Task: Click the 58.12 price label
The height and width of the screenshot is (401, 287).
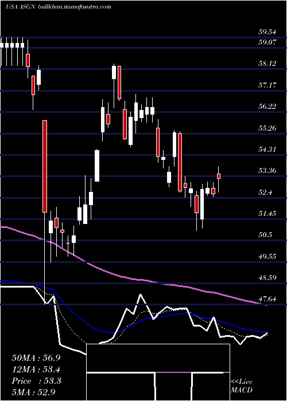Action: point(267,63)
